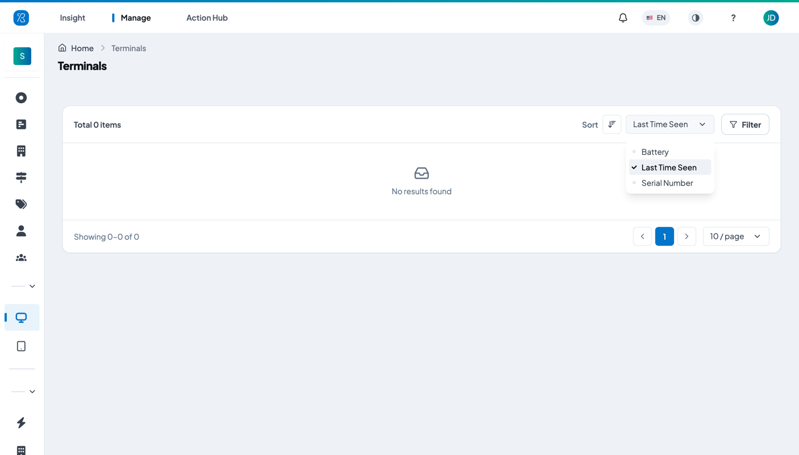This screenshot has width=799, height=455.
Task: Collapse the upper sidebar section chevron
Action: (32, 286)
